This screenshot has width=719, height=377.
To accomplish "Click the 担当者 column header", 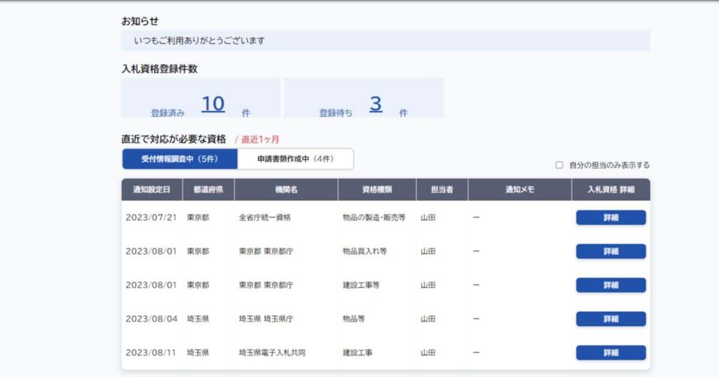I will (442, 190).
